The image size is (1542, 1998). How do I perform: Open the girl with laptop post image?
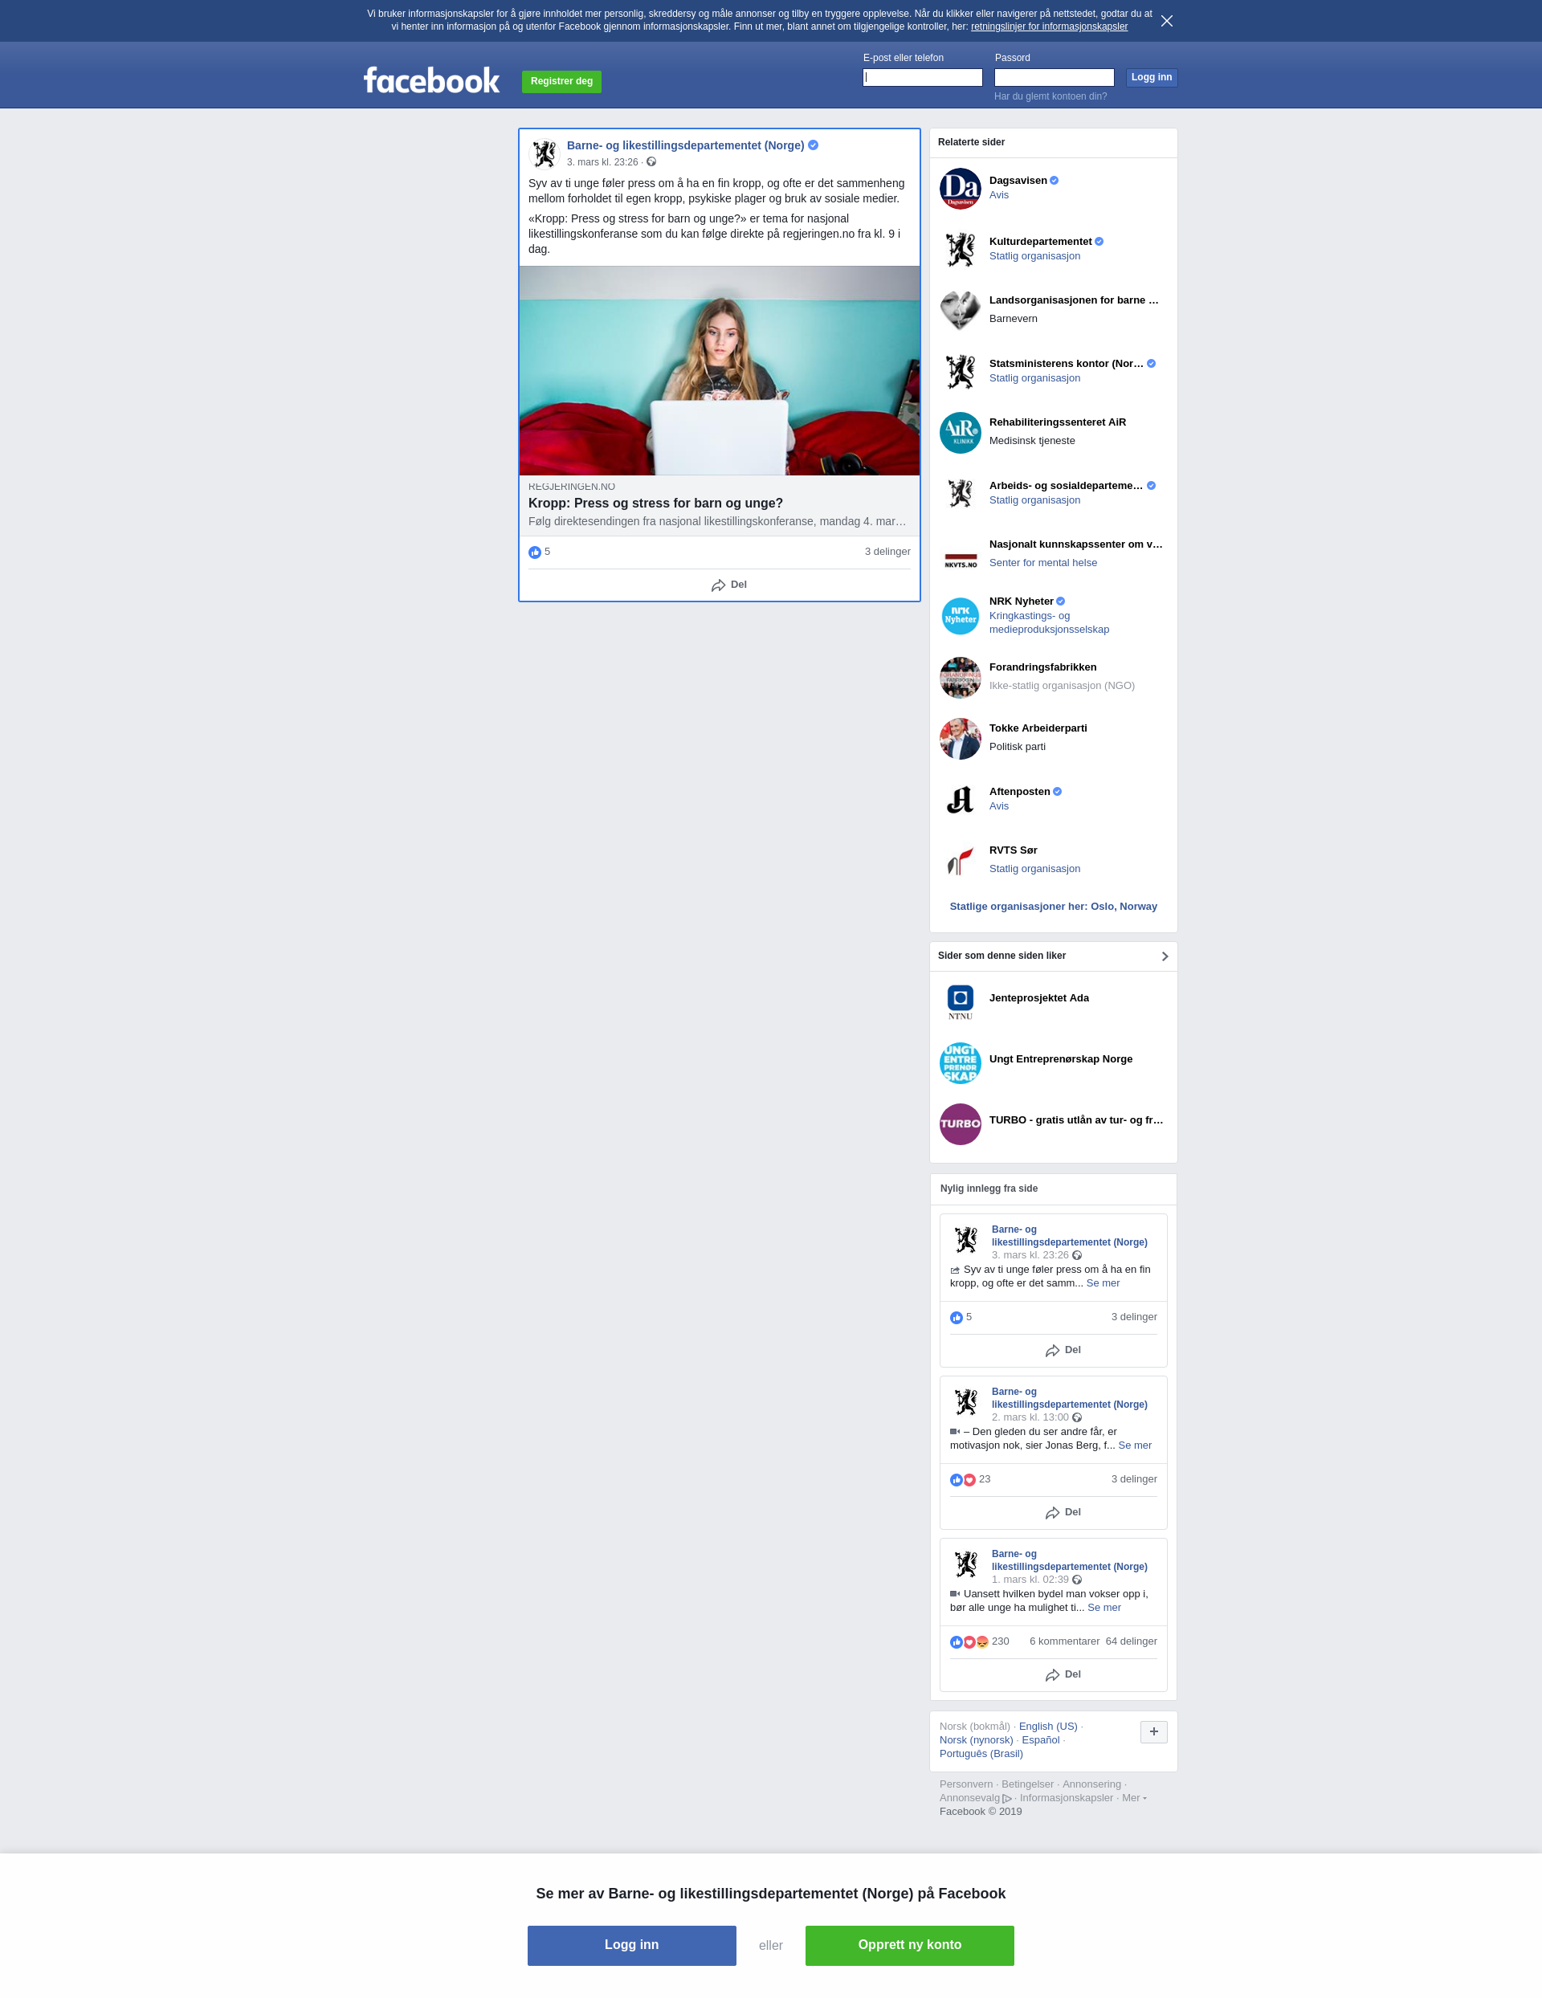pos(720,370)
